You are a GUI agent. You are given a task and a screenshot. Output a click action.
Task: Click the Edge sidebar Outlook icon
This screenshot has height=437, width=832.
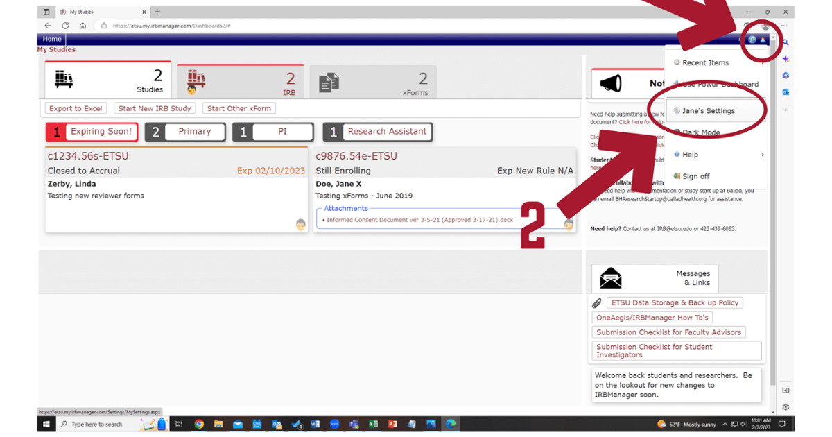point(786,92)
